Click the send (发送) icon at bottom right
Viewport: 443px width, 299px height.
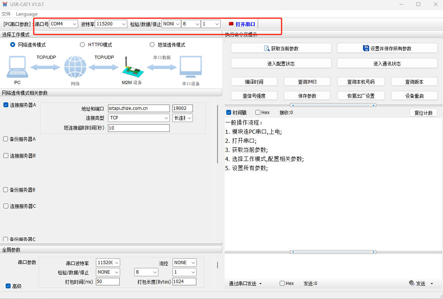(412, 283)
